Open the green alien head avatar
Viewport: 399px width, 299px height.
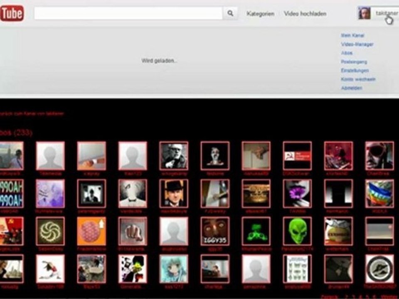pyautogui.click(x=297, y=231)
